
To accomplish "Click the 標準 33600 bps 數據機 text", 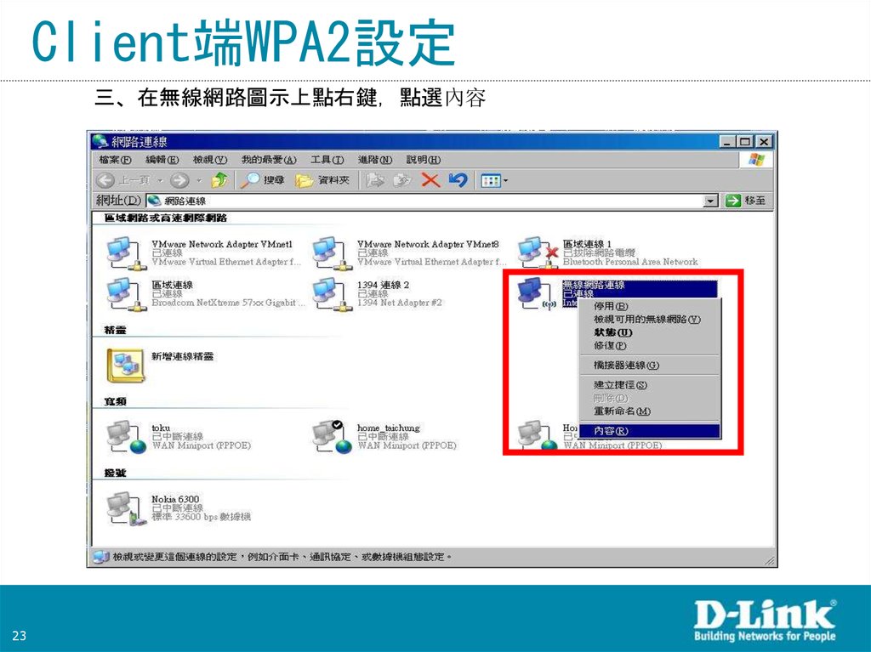I will [x=201, y=517].
